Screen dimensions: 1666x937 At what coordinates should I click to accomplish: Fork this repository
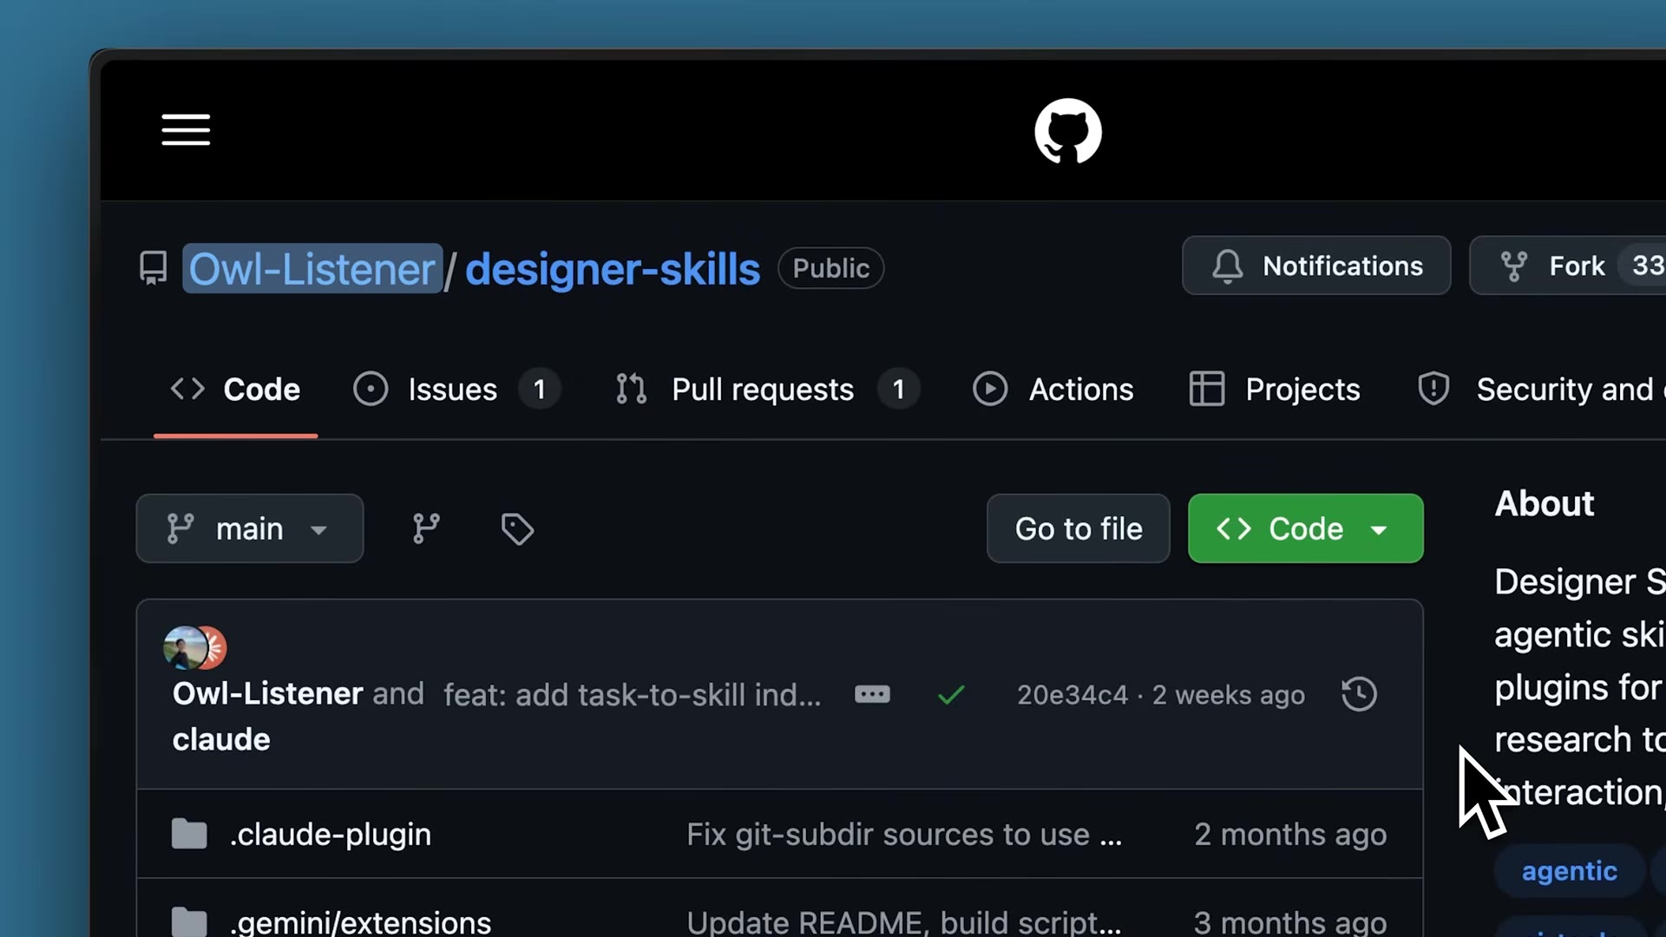click(1567, 265)
